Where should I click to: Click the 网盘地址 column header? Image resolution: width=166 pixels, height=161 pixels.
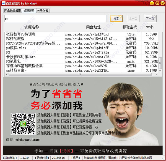(93, 27)
